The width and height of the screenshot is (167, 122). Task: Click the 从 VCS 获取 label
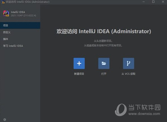(128, 74)
